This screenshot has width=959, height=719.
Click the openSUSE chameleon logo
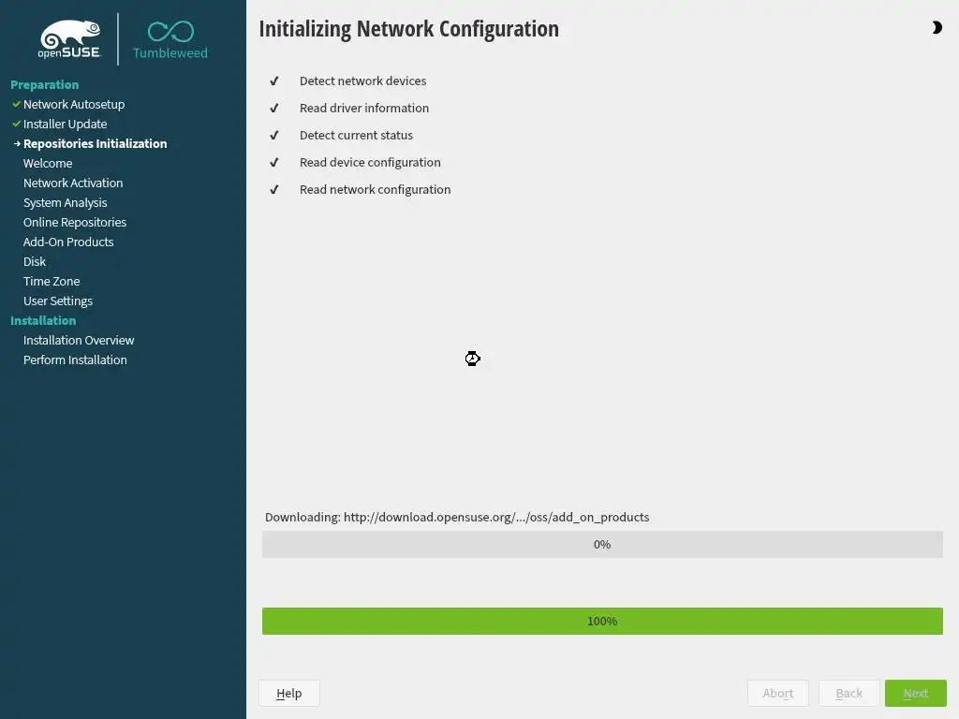tap(69, 38)
